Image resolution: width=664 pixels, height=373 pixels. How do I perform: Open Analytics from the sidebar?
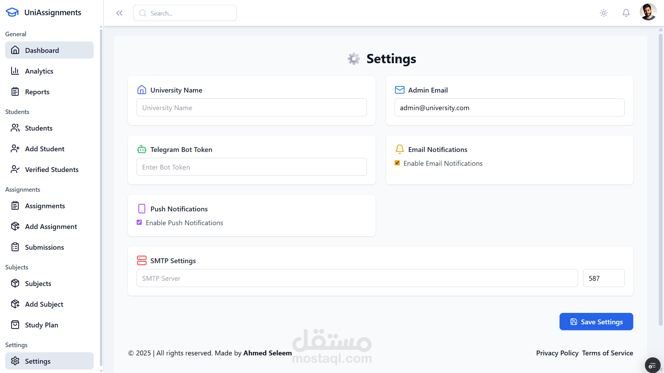point(39,71)
